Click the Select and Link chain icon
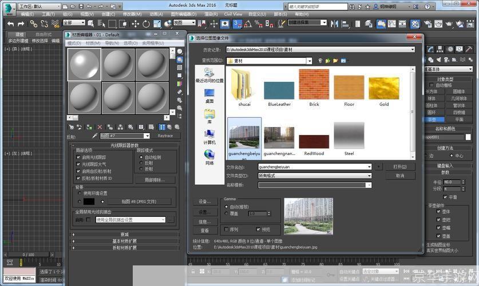The height and width of the screenshot is (286, 479). tap(33, 23)
